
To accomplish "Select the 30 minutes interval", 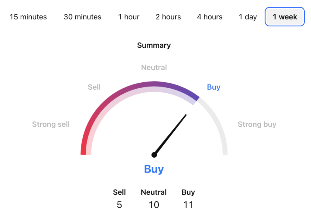I will (x=82, y=17).
